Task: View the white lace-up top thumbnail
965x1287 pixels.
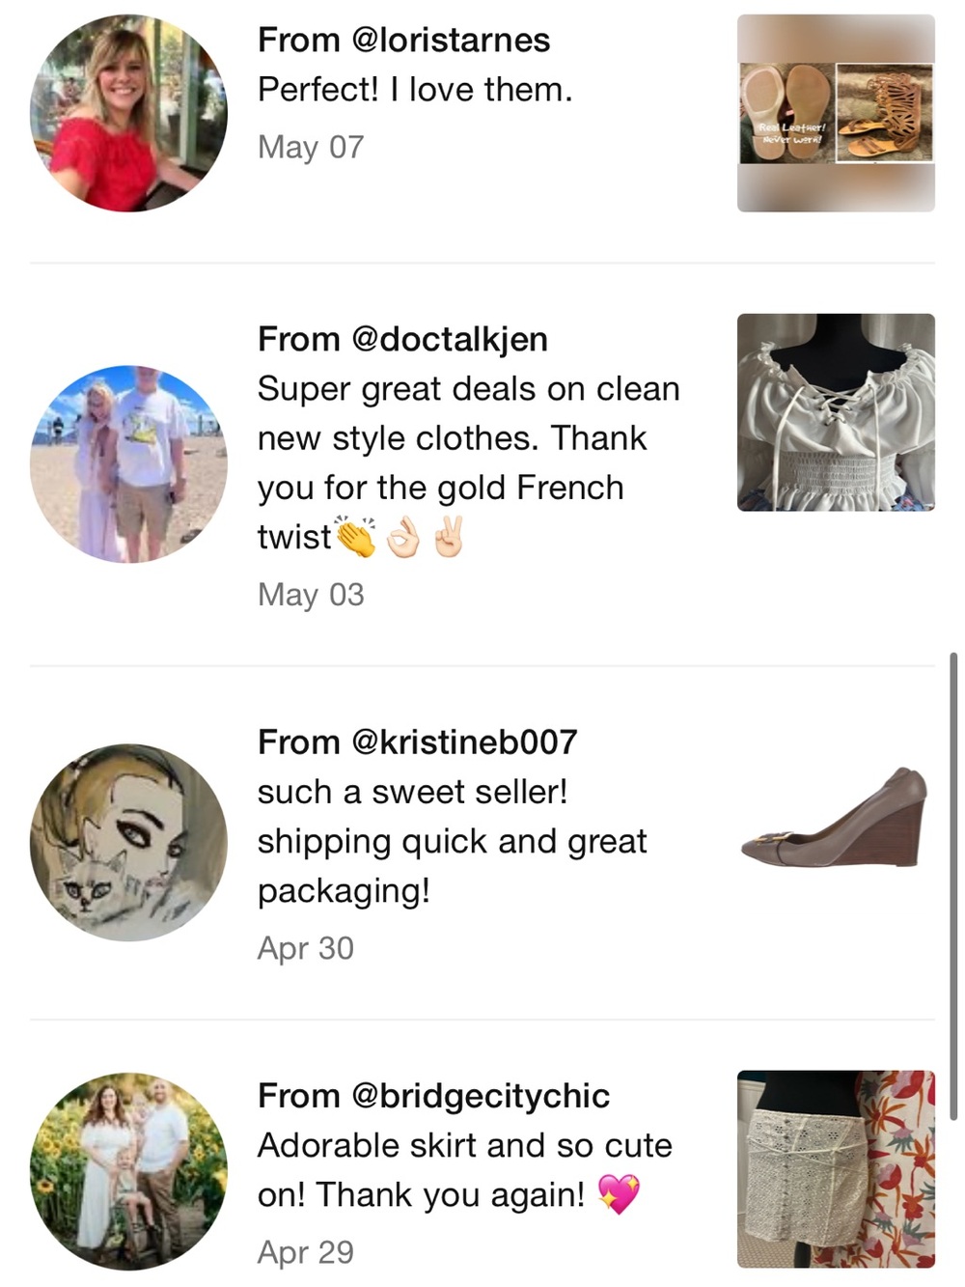Action: (836, 412)
